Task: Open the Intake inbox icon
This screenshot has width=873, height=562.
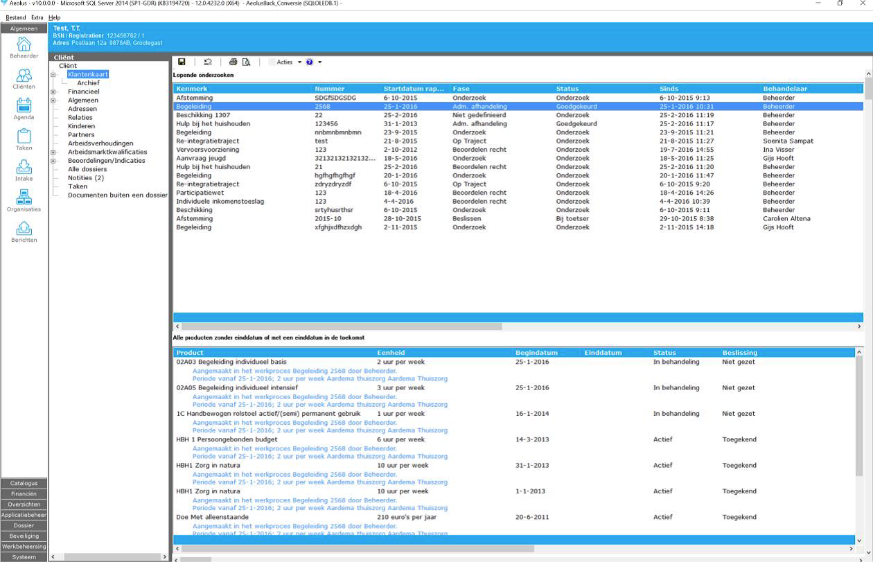Action: (24, 168)
